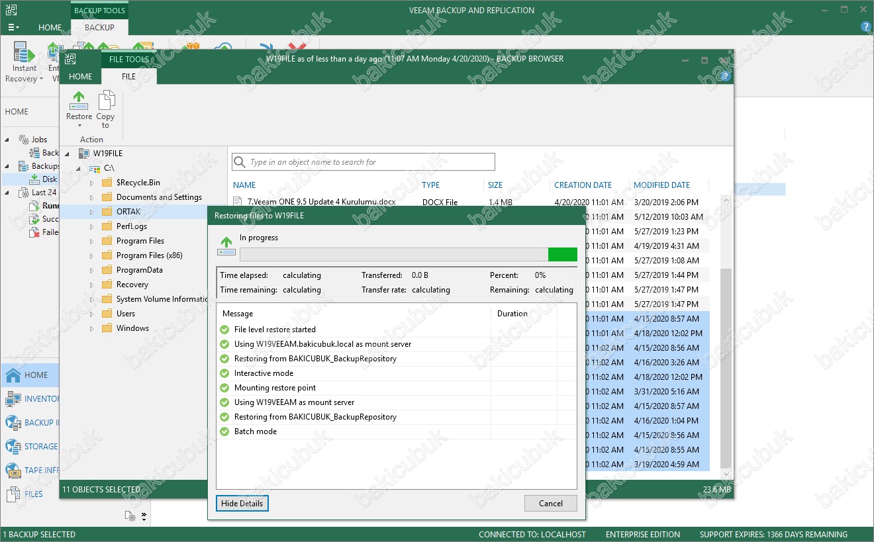Click the help icon in Veeam title bar
This screenshot has width=874, height=542.
tap(865, 27)
